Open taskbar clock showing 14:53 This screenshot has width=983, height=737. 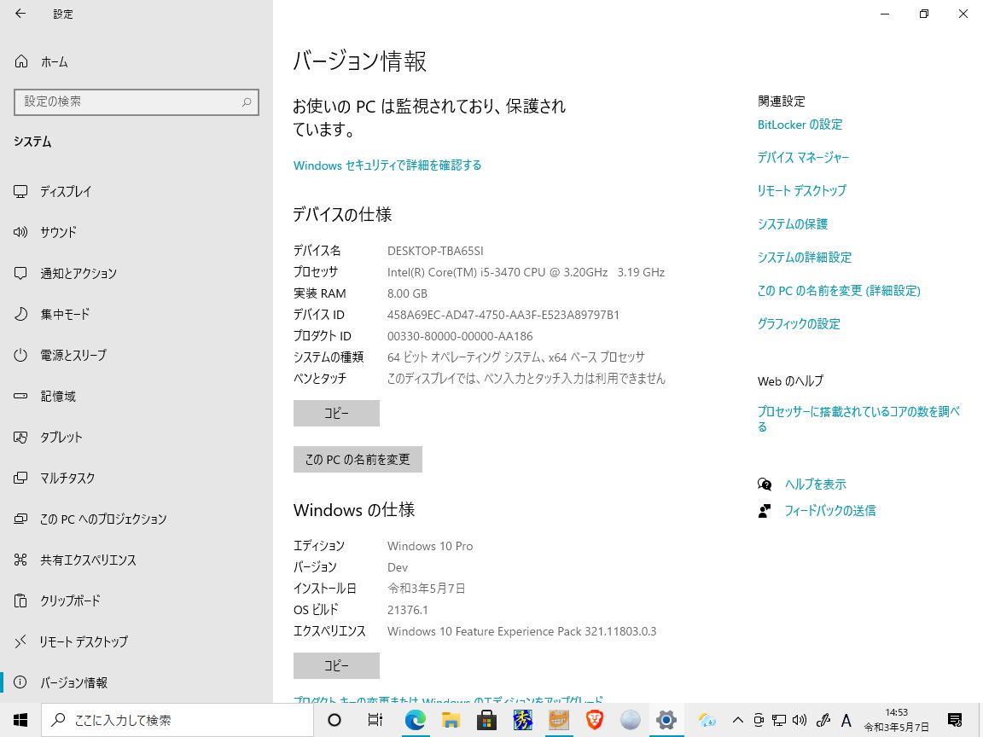coord(897,720)
